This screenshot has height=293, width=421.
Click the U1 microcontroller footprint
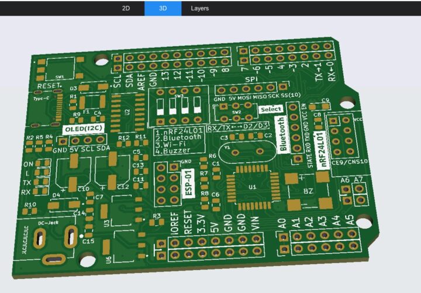pos(251,187)
